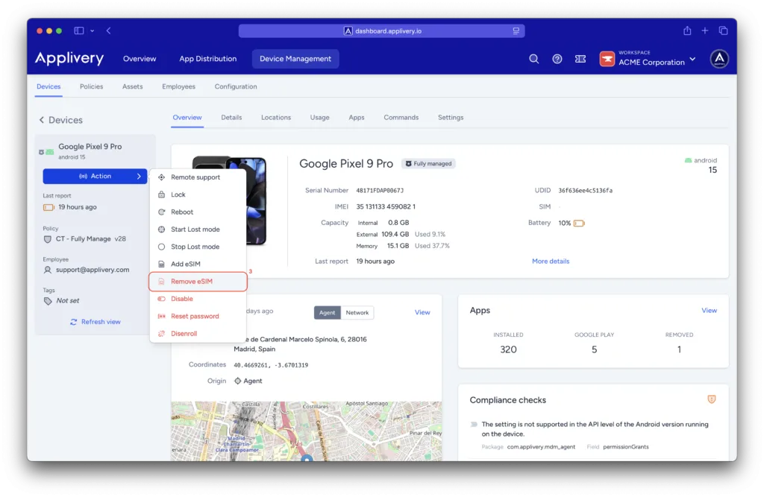Open the blue Action dropdown button
764x497 pixels.
tap(95, 177)
